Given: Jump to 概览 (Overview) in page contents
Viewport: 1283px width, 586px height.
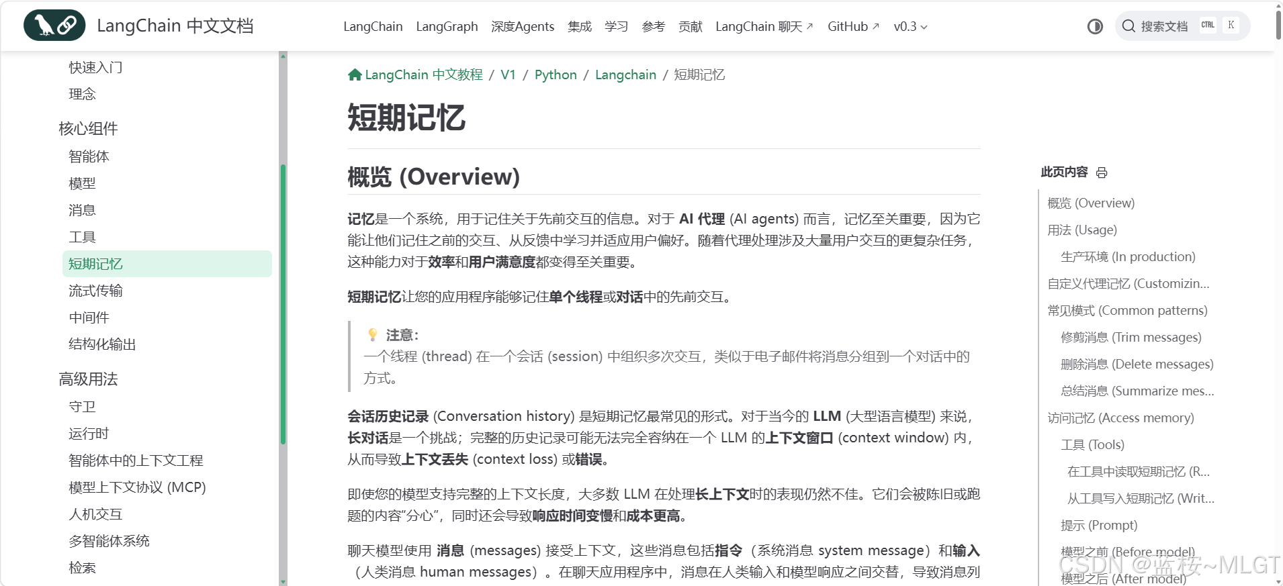Looking at the screenshot, I should [1091, 203].
